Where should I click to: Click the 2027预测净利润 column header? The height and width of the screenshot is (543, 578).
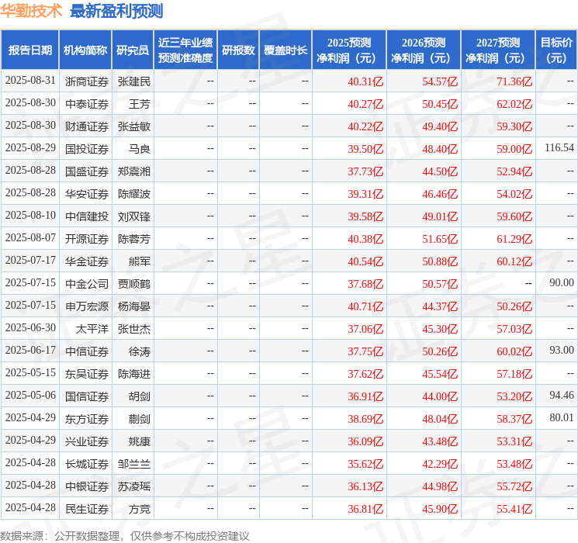tap(498, 50)
